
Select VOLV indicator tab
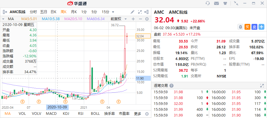[x=37, y=114]
